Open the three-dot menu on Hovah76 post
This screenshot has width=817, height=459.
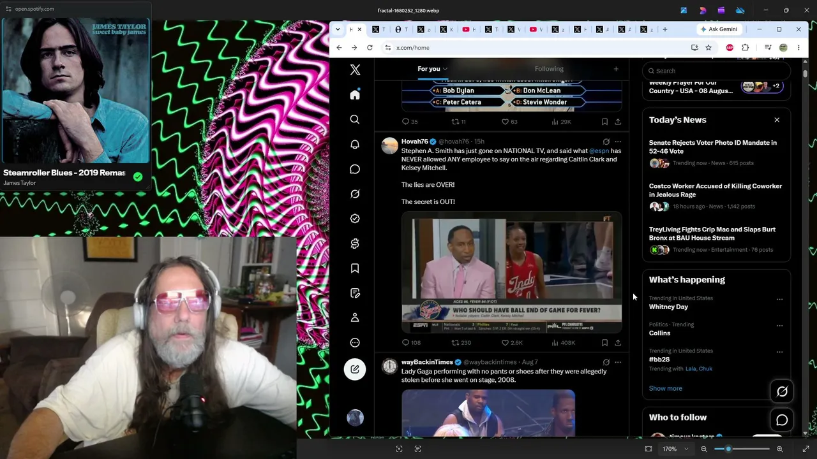618,142
